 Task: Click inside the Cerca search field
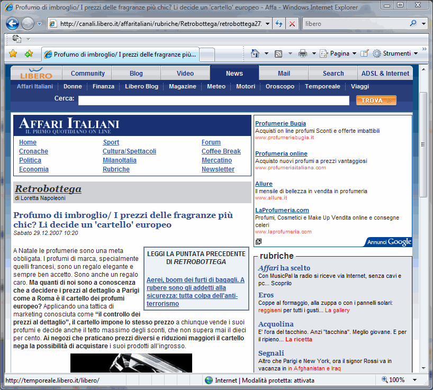(x=212, y=99)
